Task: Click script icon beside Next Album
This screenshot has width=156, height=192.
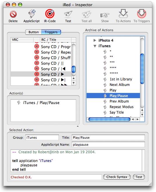Action: [105, 85]
